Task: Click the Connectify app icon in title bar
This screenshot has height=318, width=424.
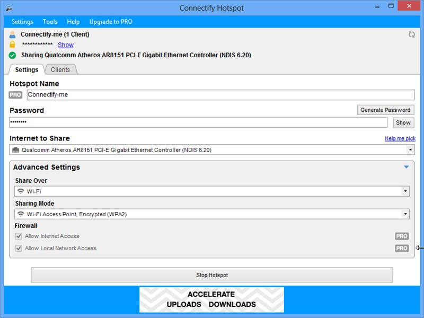Action: (9, 7)
